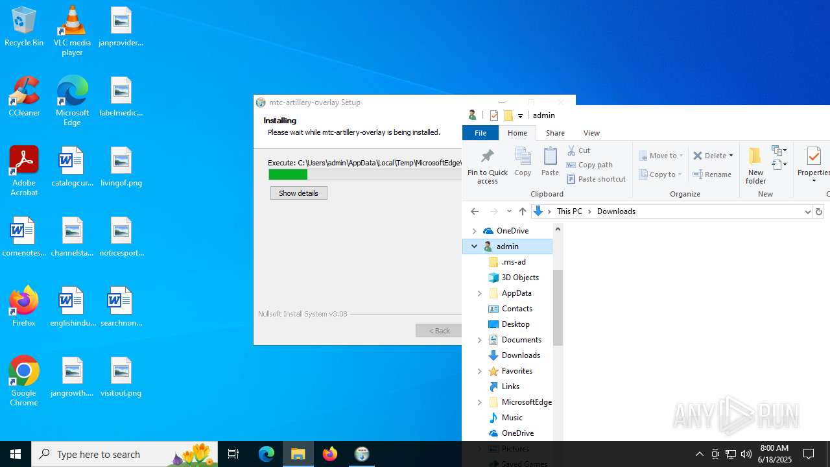Open Properties in the ribbon

pos(814,166)
